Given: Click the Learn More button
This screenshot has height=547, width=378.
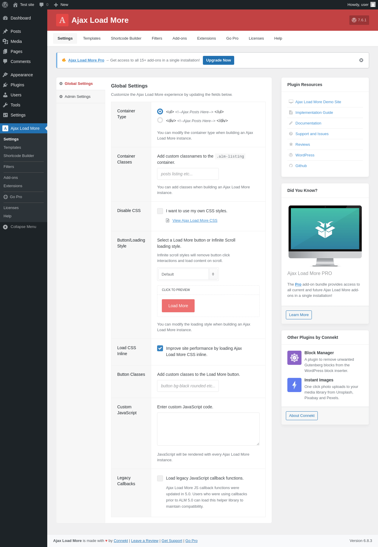Looking at the screenshot, I should click(x=299, y=315).
